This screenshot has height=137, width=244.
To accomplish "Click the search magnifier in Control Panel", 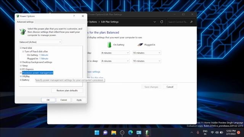I will 191,22.
